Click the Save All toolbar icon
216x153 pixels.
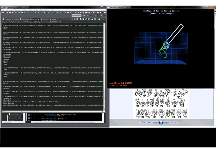10,12
